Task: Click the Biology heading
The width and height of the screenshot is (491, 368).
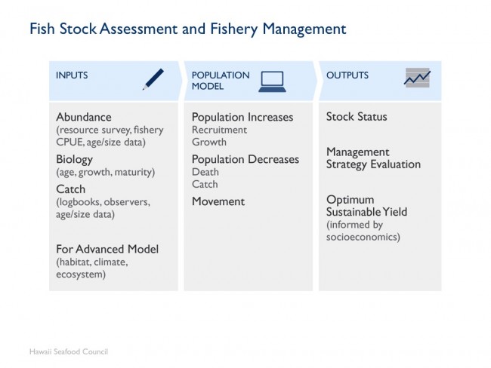Action: click(x=75, y=159)
